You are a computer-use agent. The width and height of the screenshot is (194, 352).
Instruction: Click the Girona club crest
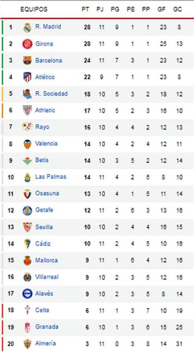tap(27, 44)
